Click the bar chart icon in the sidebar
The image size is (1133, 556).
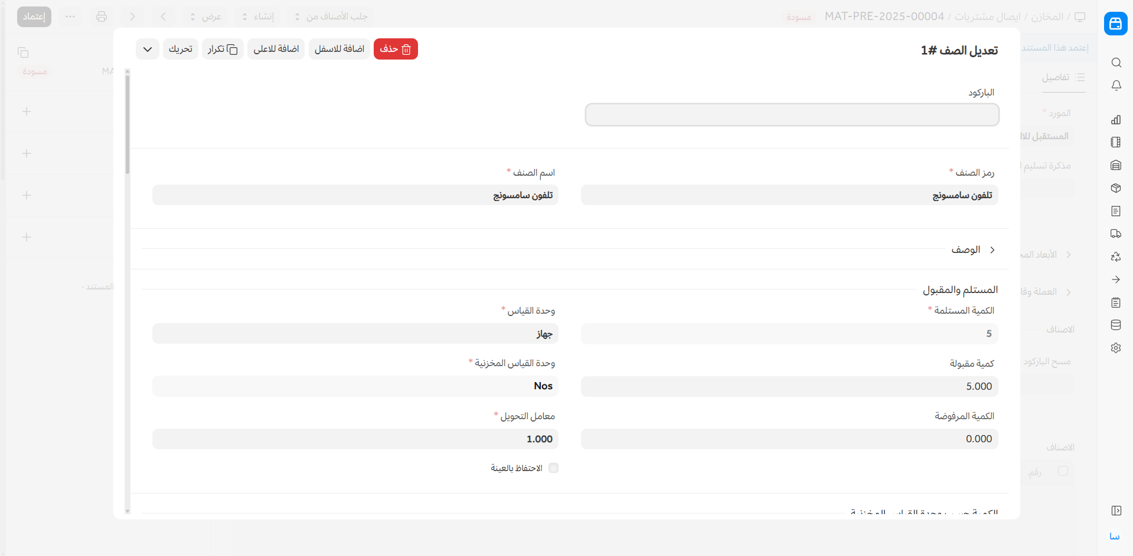click(x=1116, y=120)
